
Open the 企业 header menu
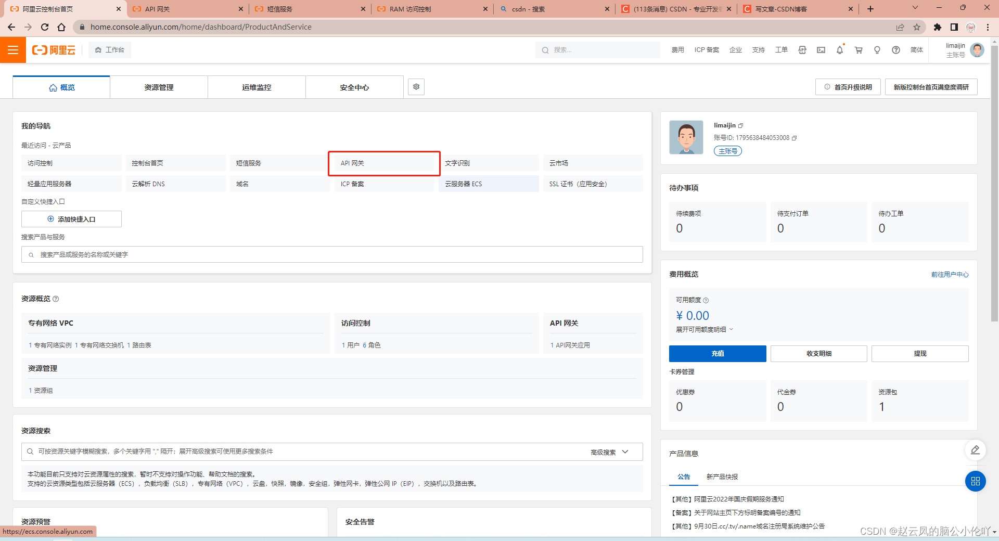point(736,50)
